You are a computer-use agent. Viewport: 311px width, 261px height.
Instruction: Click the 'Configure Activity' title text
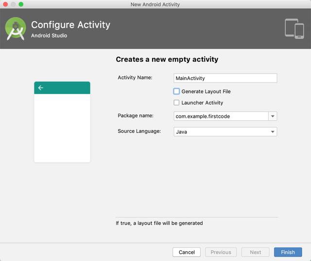pos(70,25)
